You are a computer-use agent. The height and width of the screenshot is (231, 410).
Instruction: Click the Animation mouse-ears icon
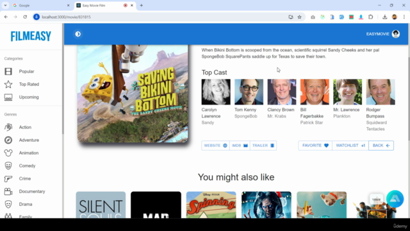[x=8, y=153]
